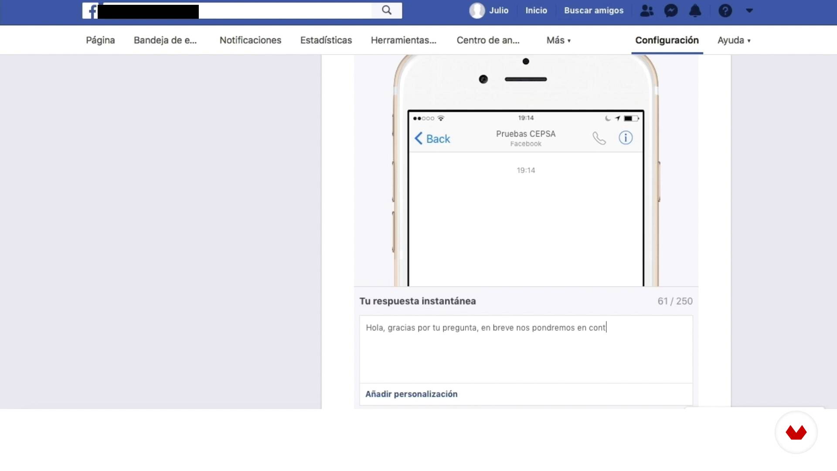Click the phone call icon in preview
The height and width of the screenshot is (471, 837).
tap(599, 138)
